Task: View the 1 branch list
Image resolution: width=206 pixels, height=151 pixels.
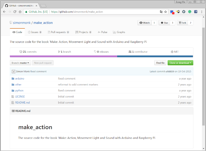Action: coord(65,52)
